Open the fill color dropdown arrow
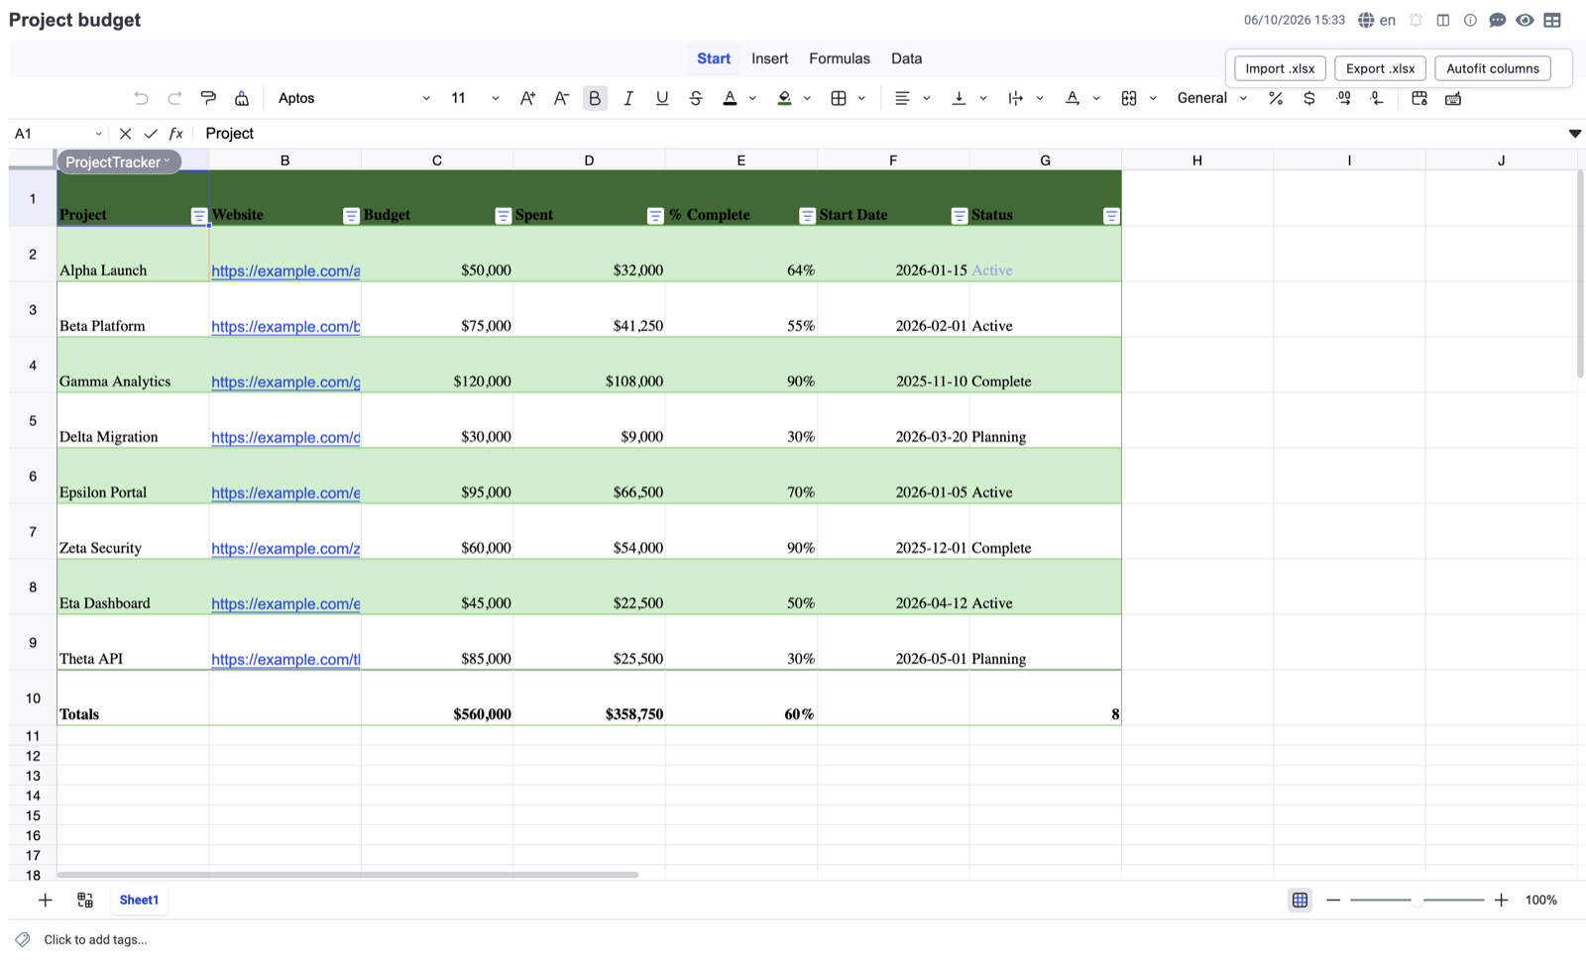1586x961 pixels. tap(807, 98)
